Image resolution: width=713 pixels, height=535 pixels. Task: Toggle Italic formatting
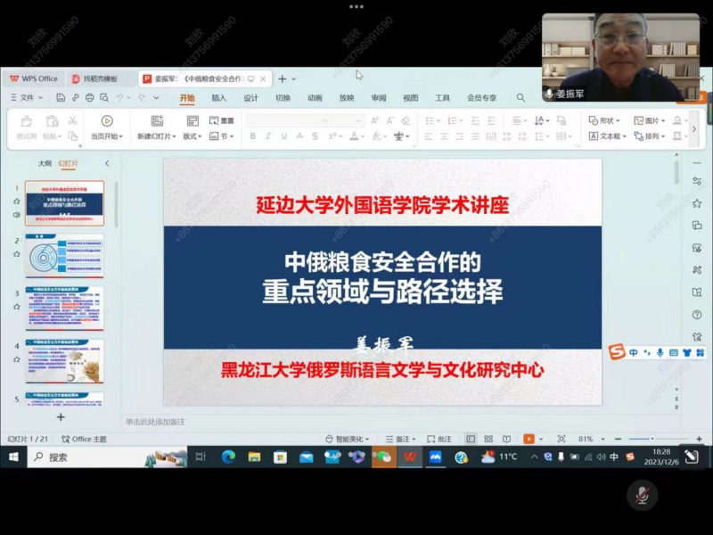(268, 136)
